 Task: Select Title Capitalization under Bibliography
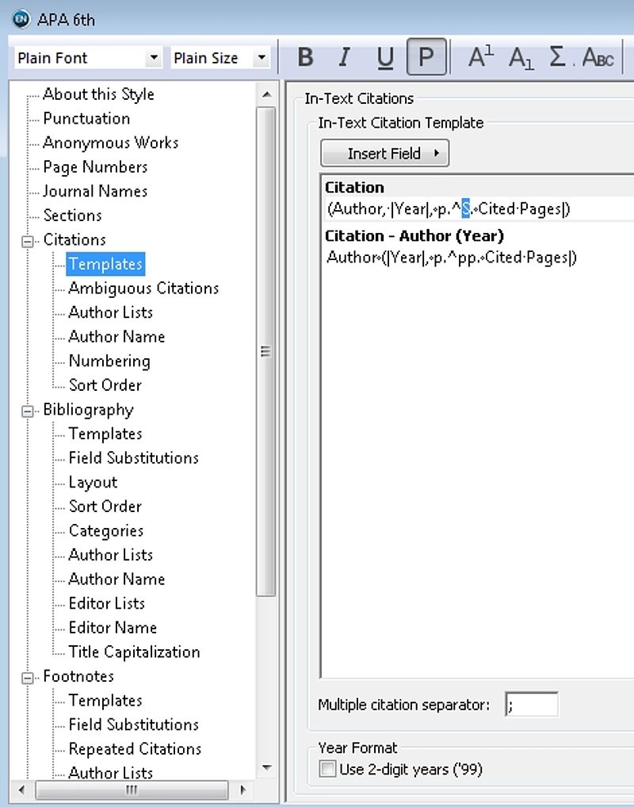coord(134,652)
